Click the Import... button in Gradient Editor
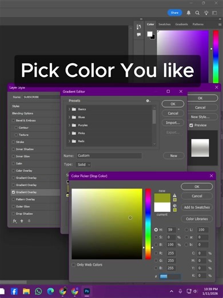 [x=173, y=123]
